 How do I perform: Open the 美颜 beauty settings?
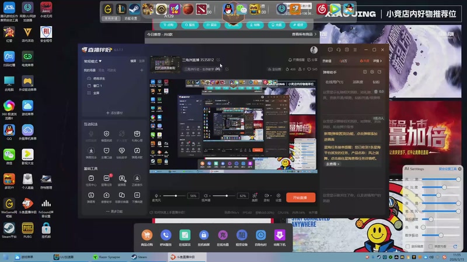(255, 197)
